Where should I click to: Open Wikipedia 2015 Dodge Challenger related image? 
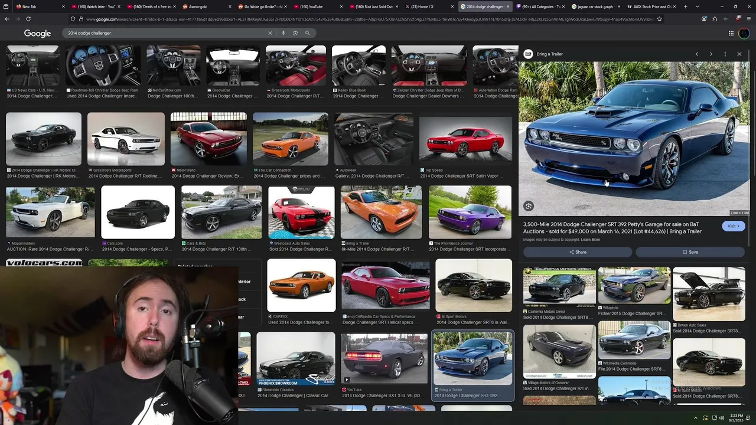coord(634,286)
